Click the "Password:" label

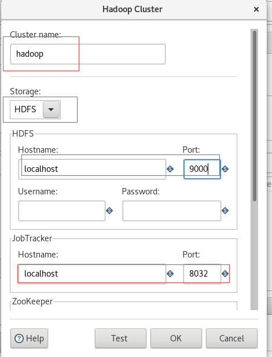[141, 192]
